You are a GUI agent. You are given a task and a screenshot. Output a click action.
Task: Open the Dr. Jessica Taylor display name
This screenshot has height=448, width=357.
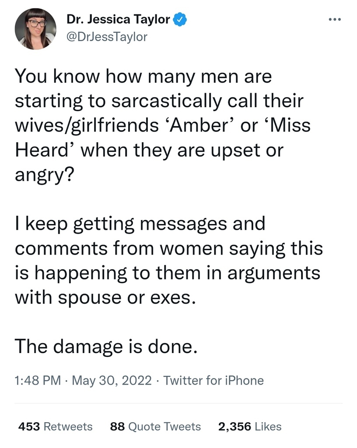pos(118,19)
